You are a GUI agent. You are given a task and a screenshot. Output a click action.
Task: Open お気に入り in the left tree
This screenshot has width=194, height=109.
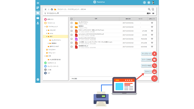click(50, 19)
